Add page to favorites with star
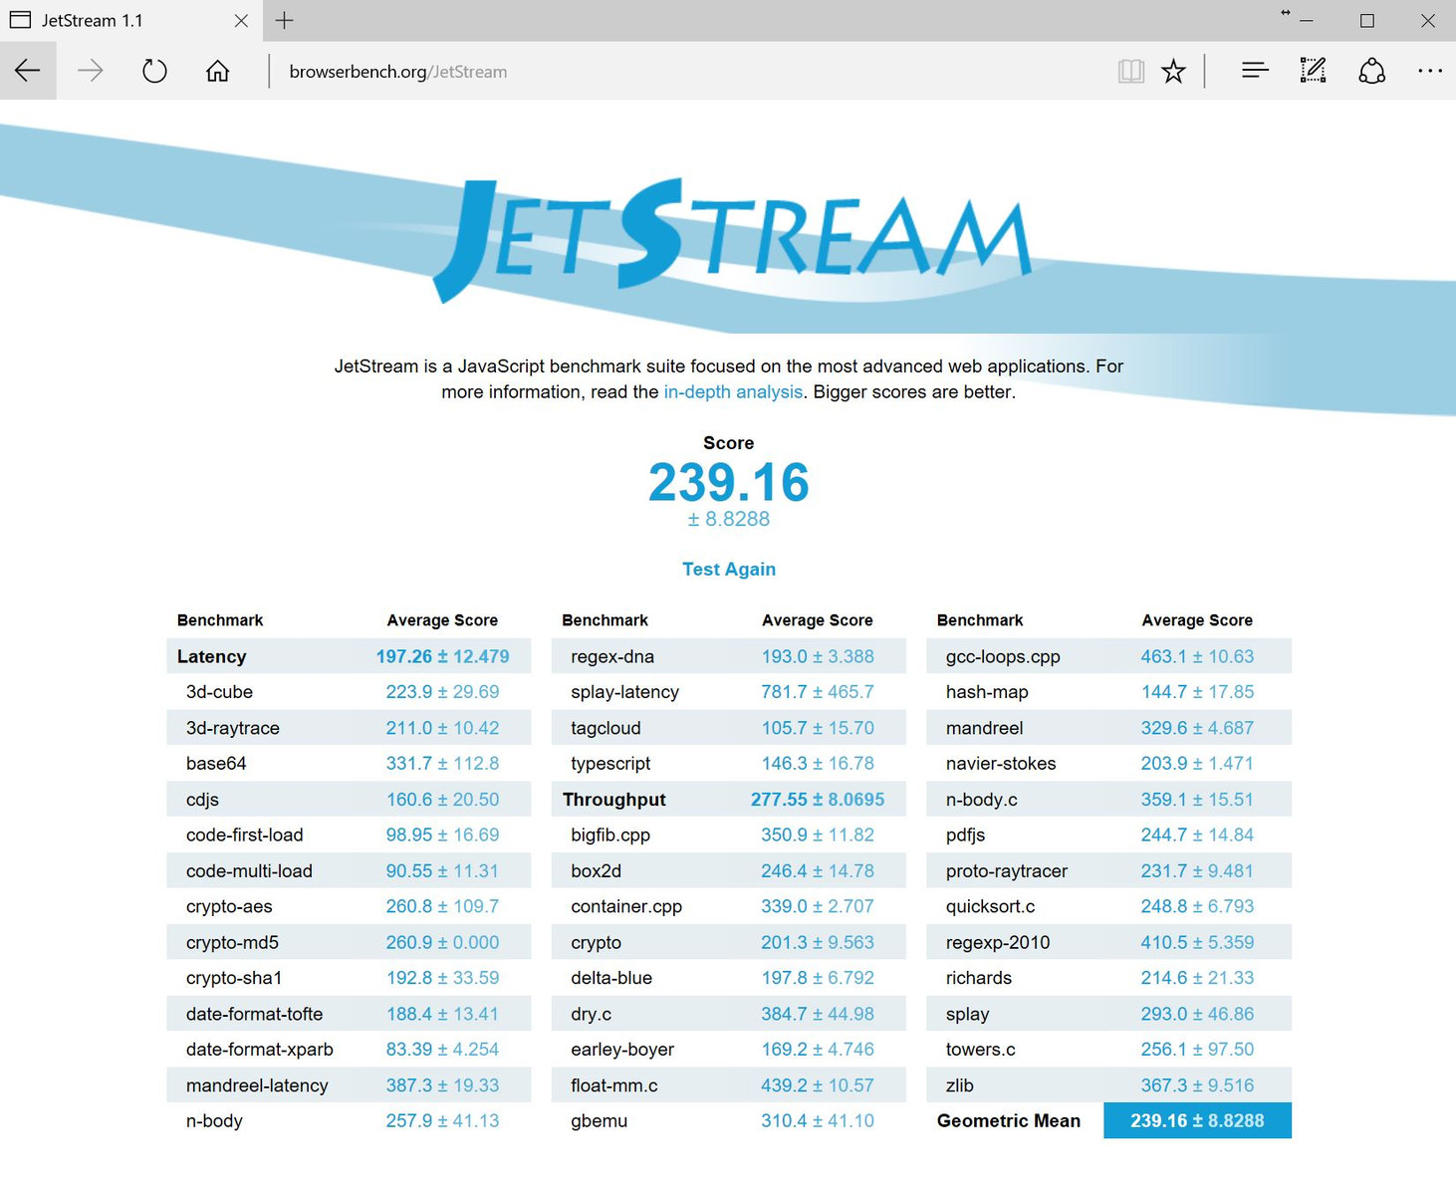The height and width of the screenshot is (1195, 1456). (x=1173, y=71)
